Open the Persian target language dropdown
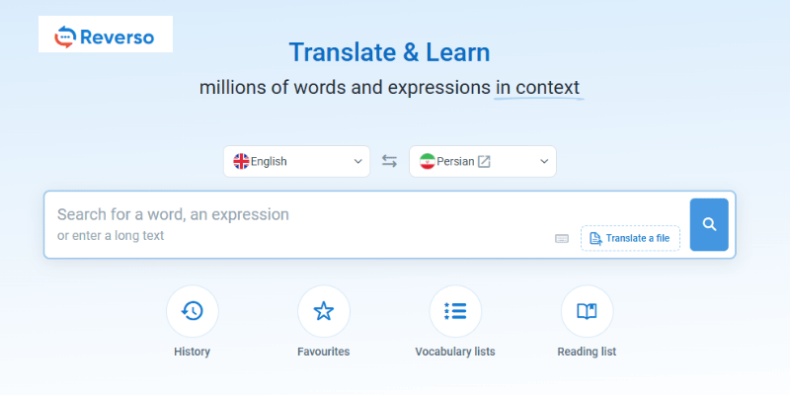This screenshot has height=395, width=790. click(x=482, y=161)
